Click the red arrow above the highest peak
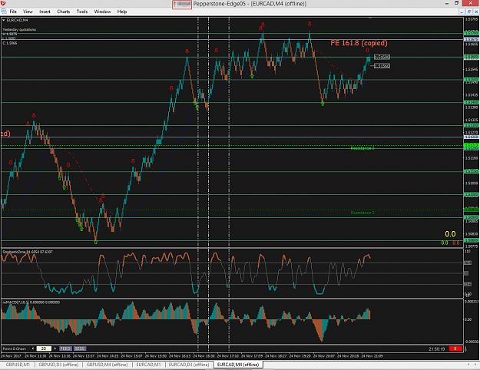 [310, 24]
